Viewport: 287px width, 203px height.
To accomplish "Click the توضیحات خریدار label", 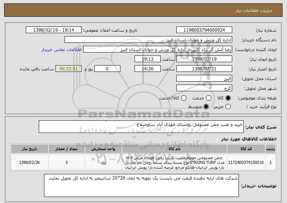I will point(259,186).
